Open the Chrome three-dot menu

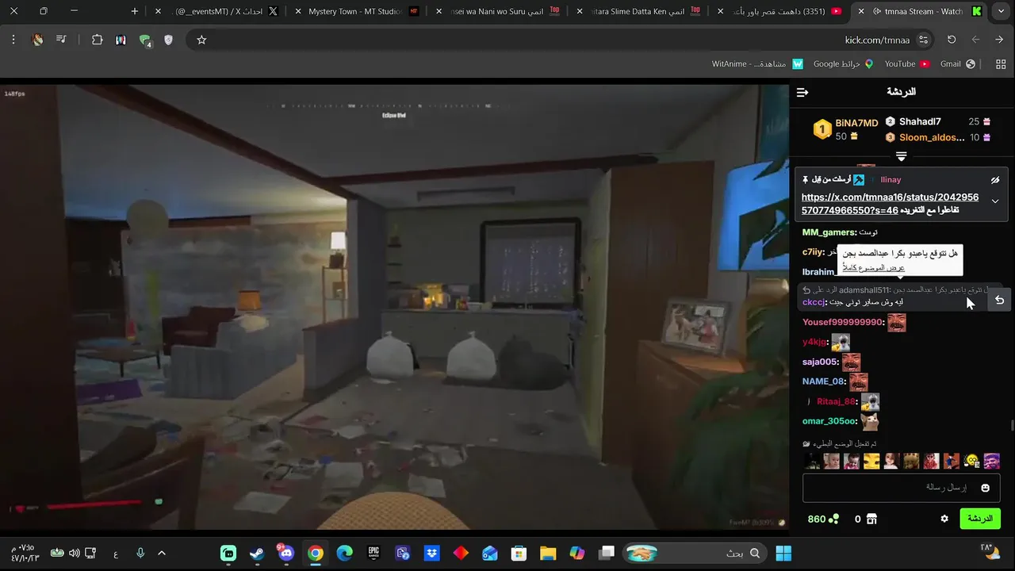click(x=13, y=40)
